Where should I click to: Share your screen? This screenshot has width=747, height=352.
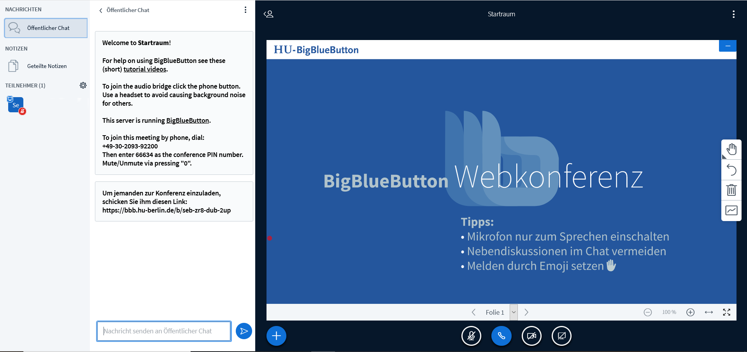561,336
